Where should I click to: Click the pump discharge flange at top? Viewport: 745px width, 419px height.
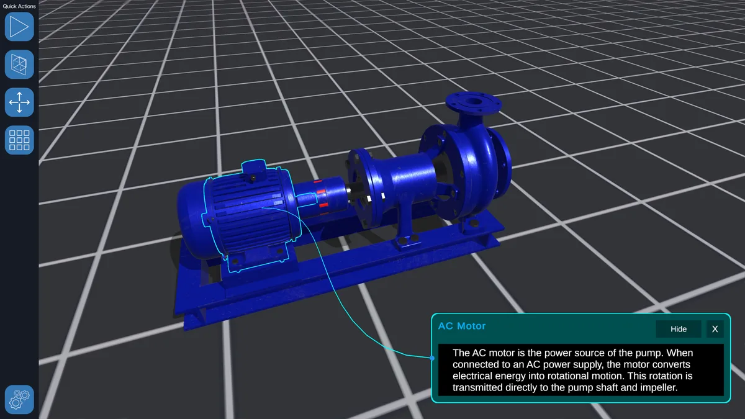475,102
